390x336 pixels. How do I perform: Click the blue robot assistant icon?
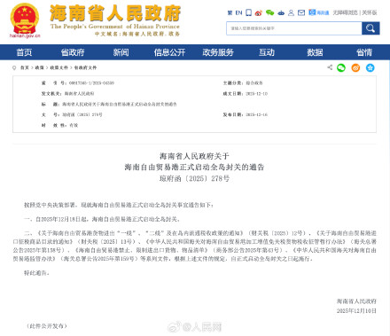pos(281,12)
